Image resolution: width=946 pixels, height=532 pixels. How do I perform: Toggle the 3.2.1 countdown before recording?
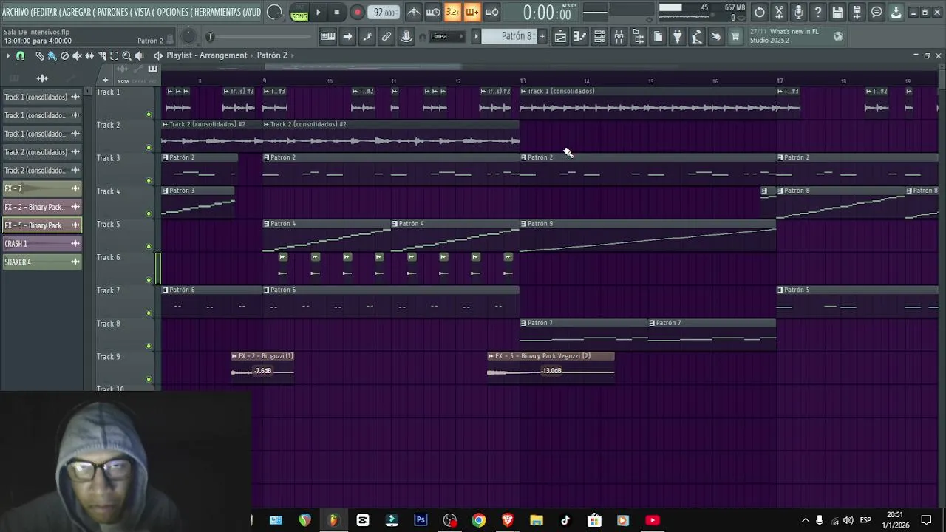tap(452, 13)
